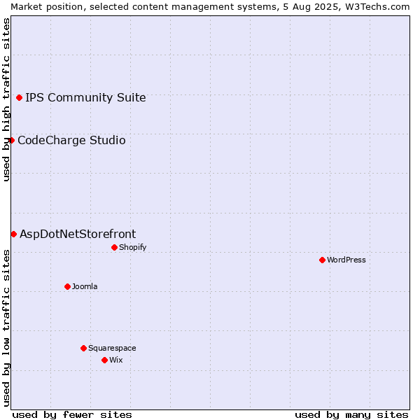Click the red dot for CodeCharge Studio

click(x=11, y=141)
